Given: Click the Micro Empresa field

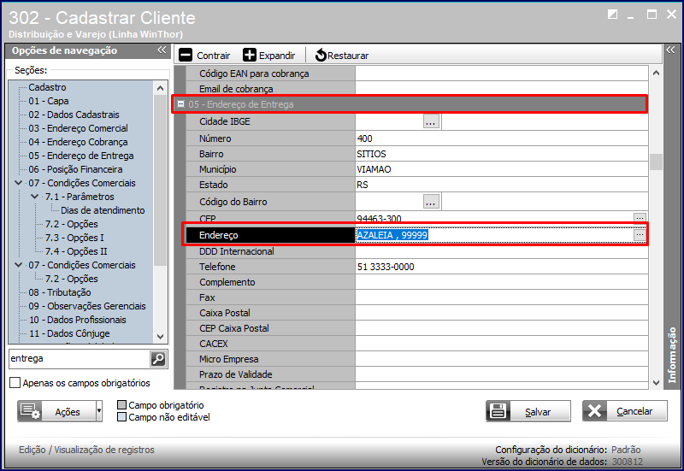Looking at the screenshot, I should pyautogui.click(x=502, y=359).
